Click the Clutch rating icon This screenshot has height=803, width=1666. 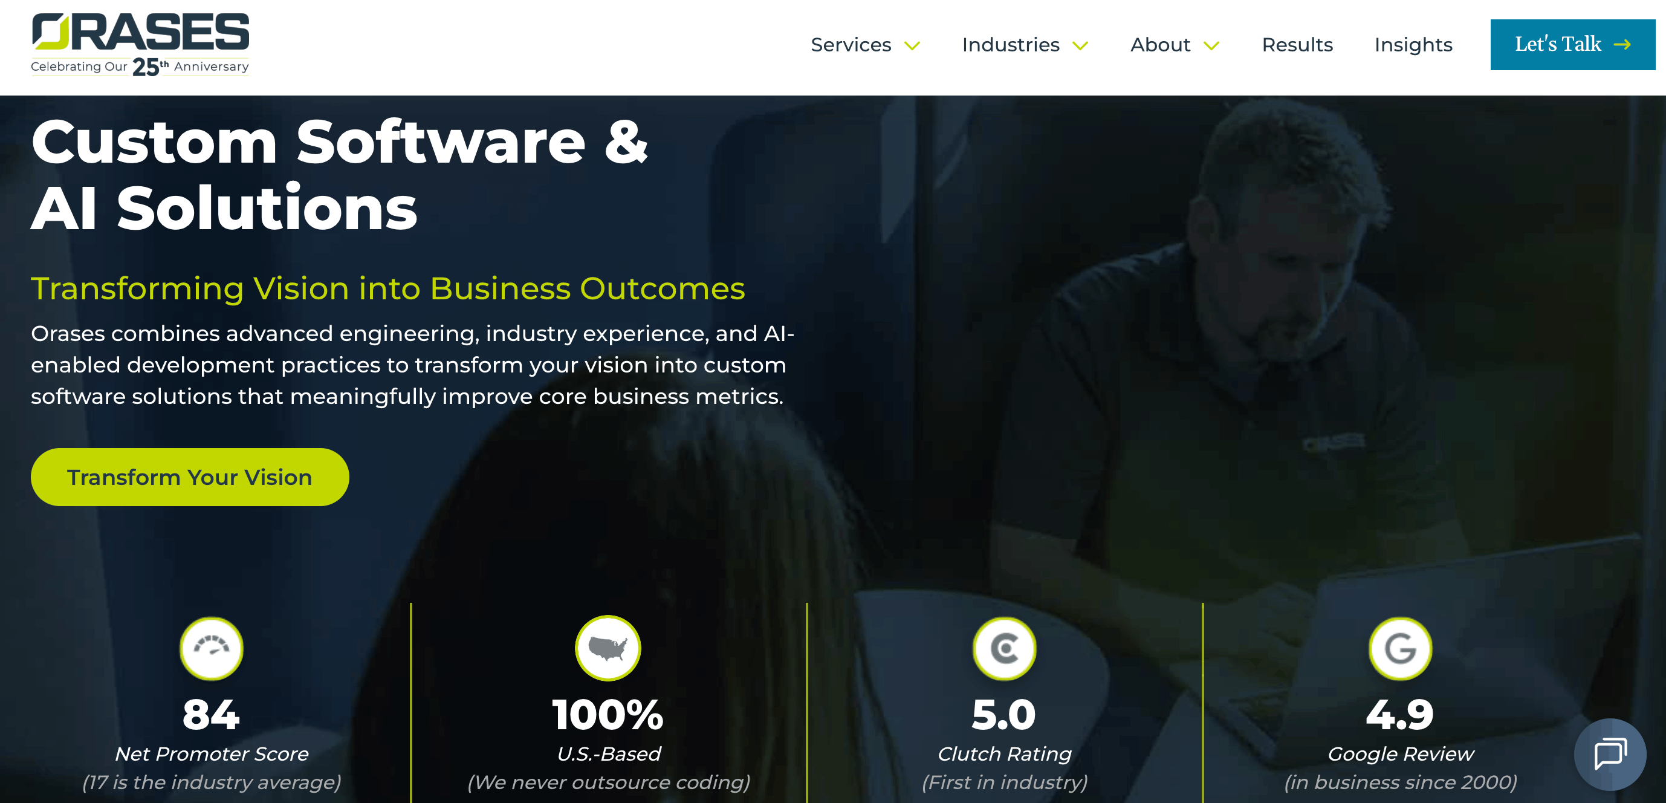click(1005, 648)
